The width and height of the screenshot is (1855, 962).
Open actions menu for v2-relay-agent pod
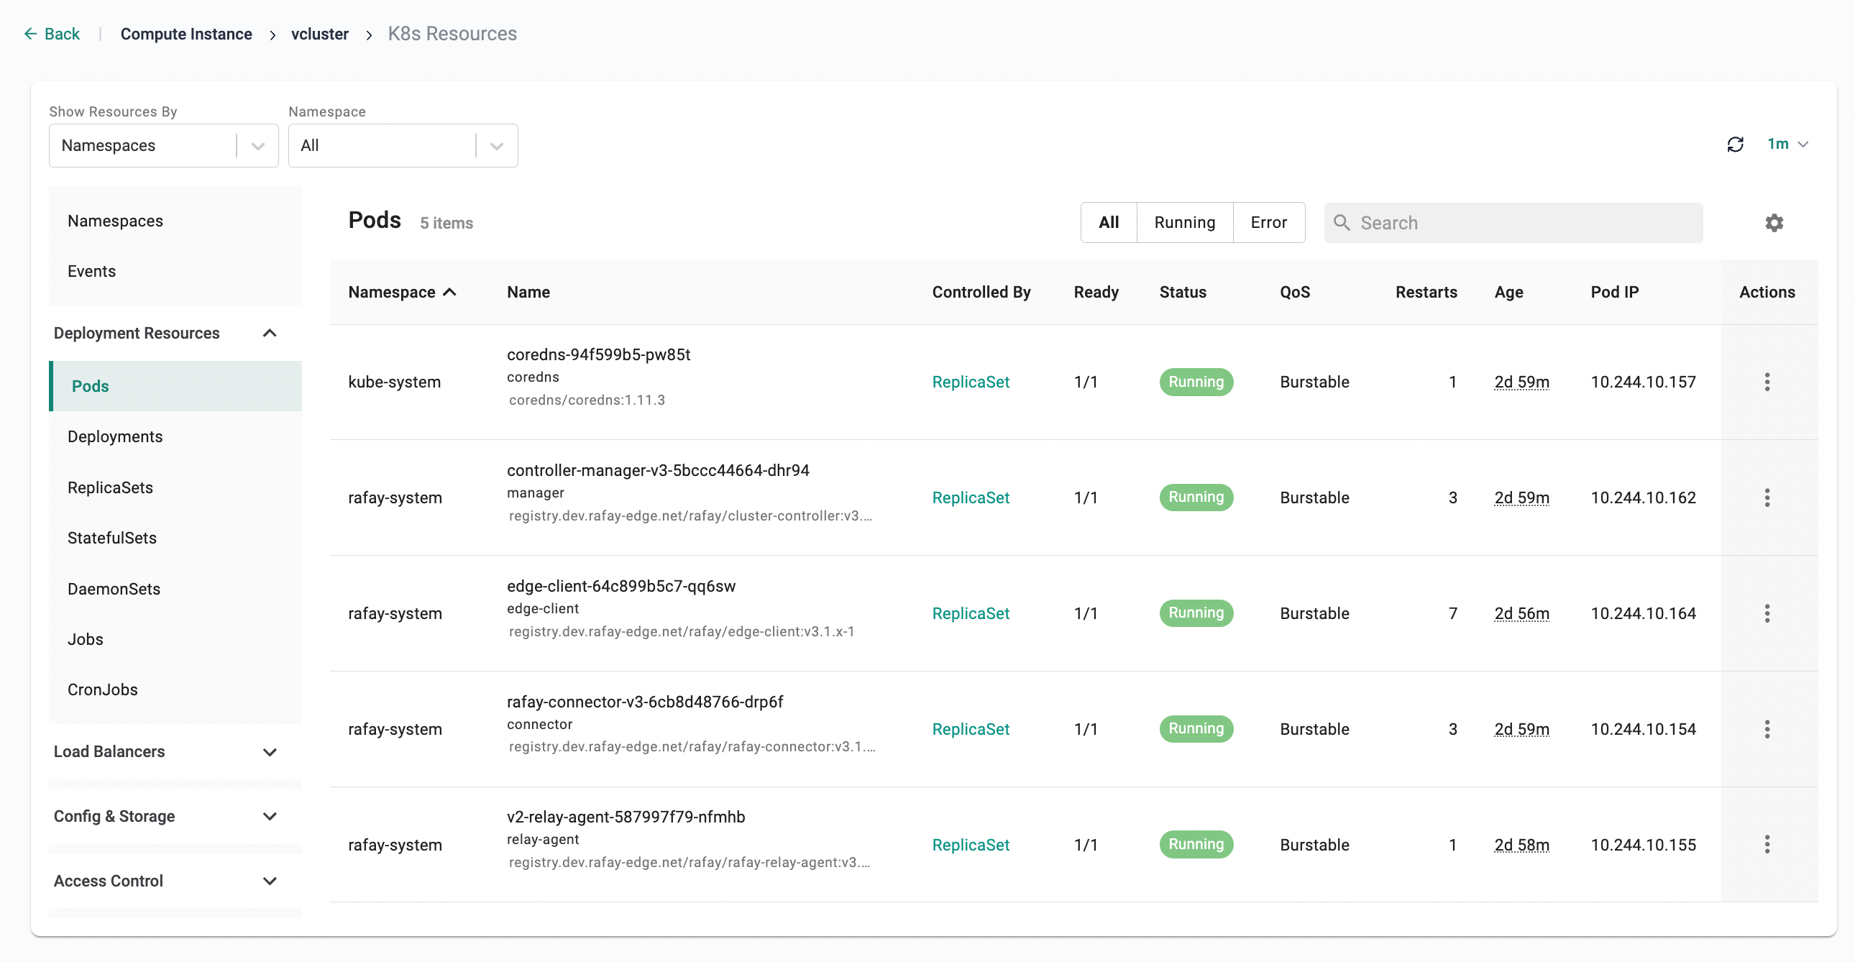[x=1767, y=845]
